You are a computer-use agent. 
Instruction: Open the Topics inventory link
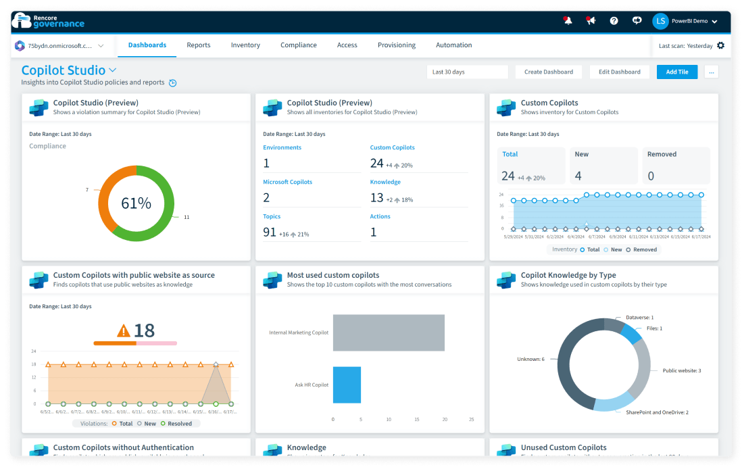click(x=272, y=216)
